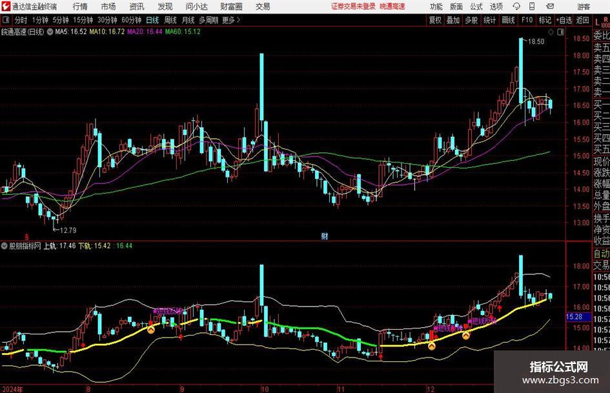610x393 pixels.
Task: Switch to the 30分钟 period tab
Action: (107, 20)
